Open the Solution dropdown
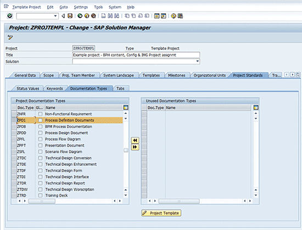 (197, 61)
